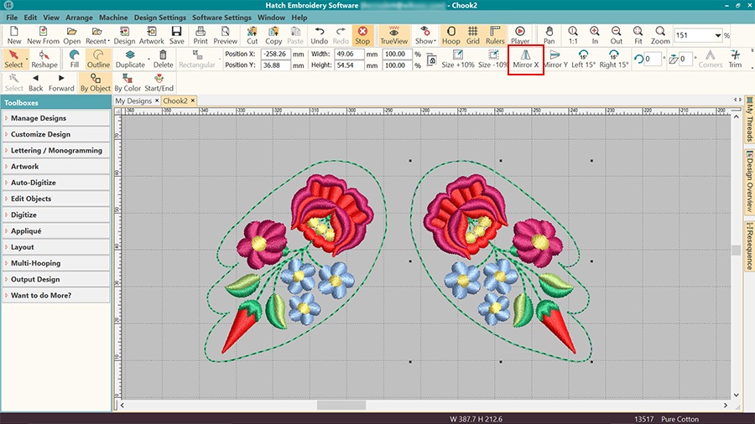Click the By Color resequence button

(128, 82)
